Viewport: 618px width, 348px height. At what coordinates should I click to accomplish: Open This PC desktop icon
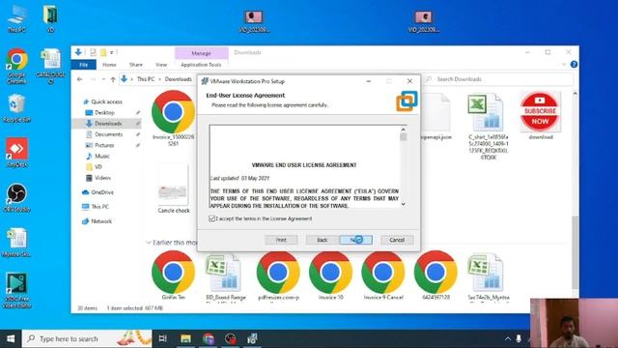(17, 19)
